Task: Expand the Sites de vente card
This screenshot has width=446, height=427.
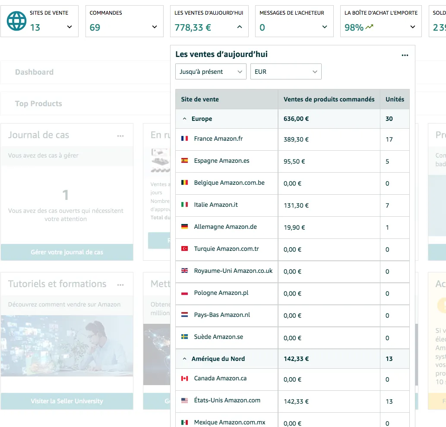Action: click(x=70, y=27)
